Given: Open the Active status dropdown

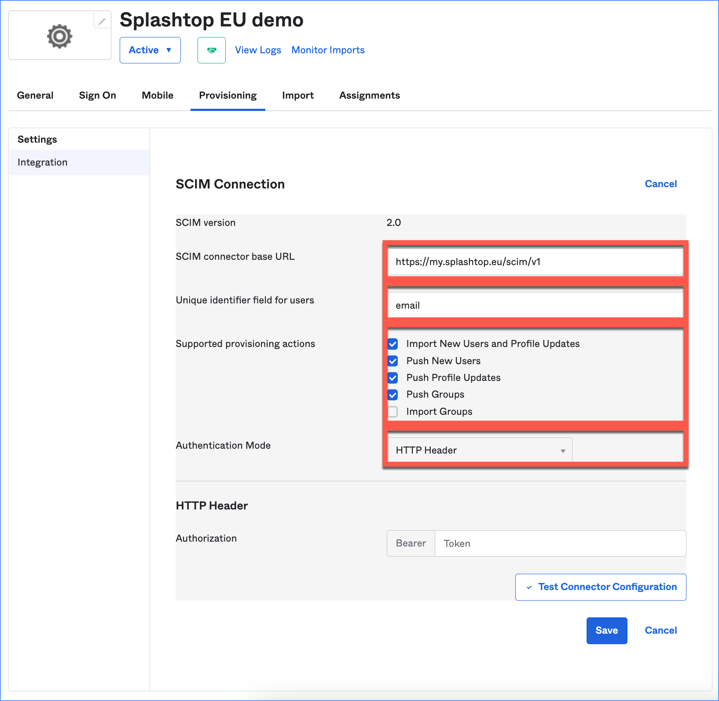Looking at the screenshot, I should [x=150, y=50].
